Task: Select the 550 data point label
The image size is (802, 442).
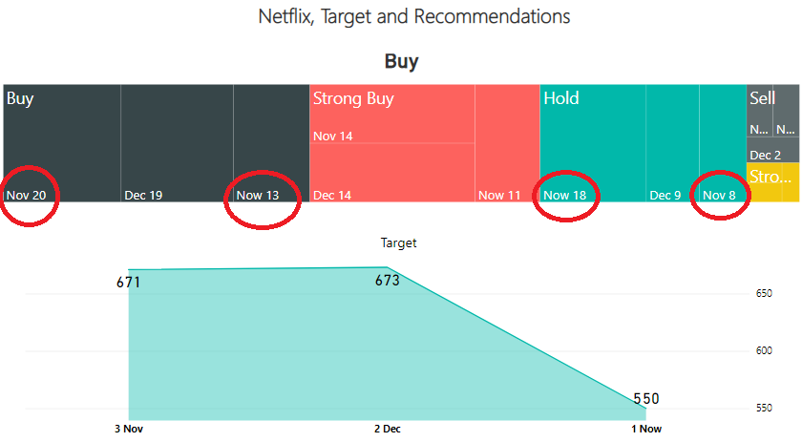Action: click(x=646, y=398)
